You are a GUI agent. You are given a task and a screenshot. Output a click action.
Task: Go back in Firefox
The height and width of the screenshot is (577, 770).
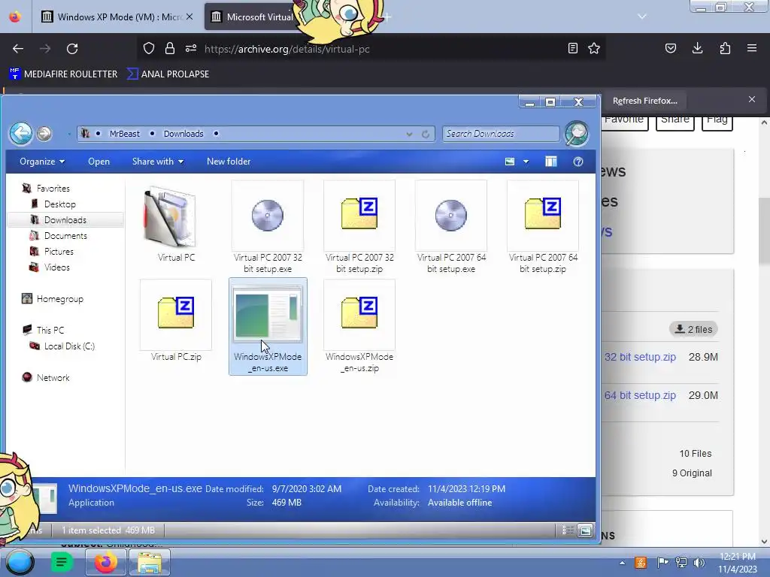click(18, 49)
